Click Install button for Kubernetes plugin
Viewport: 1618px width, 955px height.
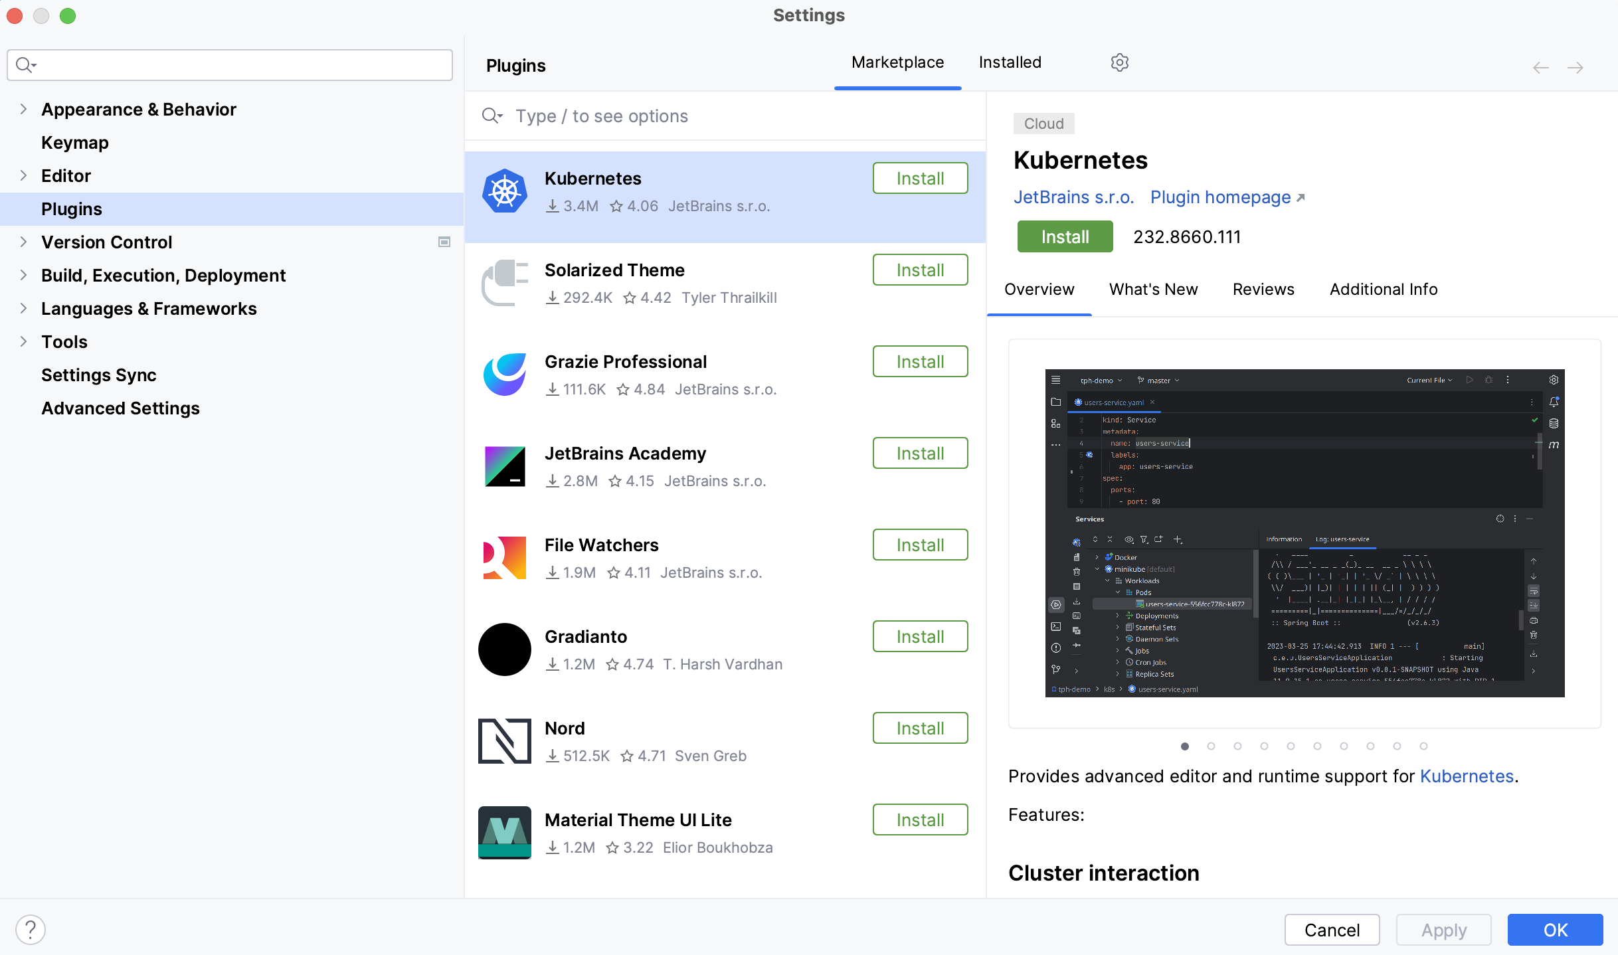coord(920,179)
